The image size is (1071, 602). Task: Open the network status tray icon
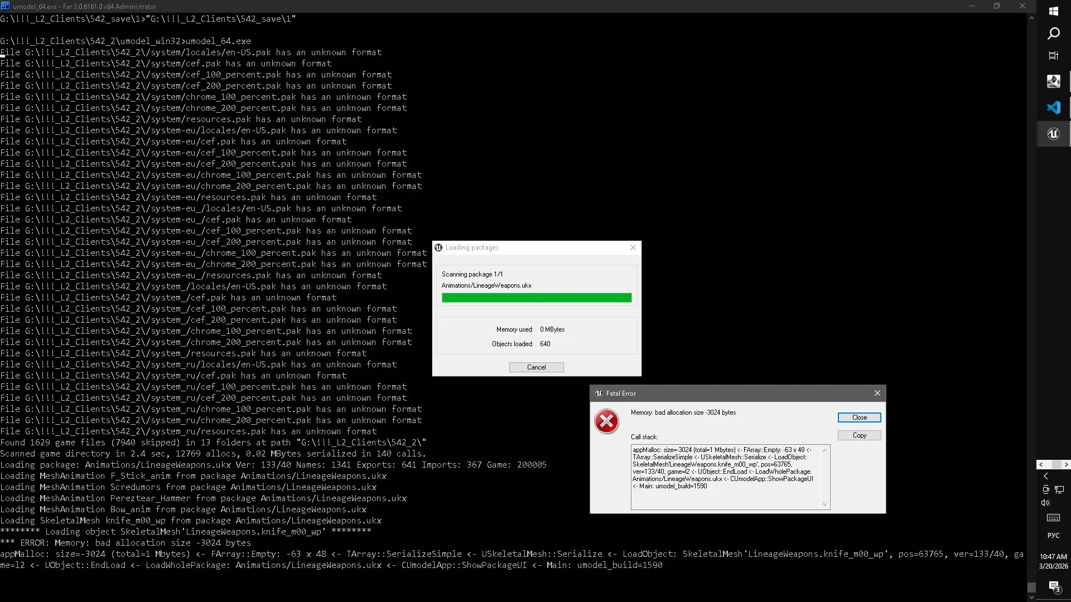point(1059,489)
